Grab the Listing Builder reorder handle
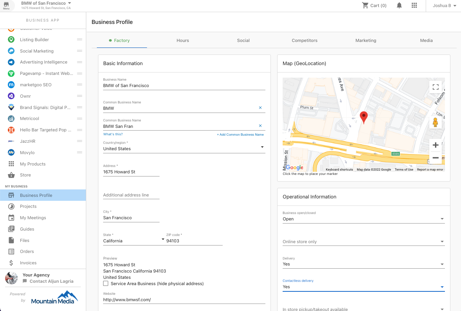 pyautogui.click(x=79, y=40)
